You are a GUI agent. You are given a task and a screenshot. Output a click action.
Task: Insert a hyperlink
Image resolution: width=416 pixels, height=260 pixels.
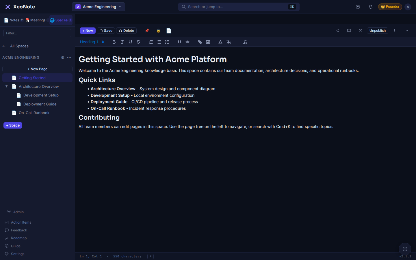200,42
